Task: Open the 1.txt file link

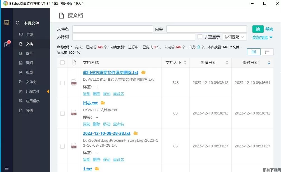Action: pyautogui.click(x=87, y=169)
